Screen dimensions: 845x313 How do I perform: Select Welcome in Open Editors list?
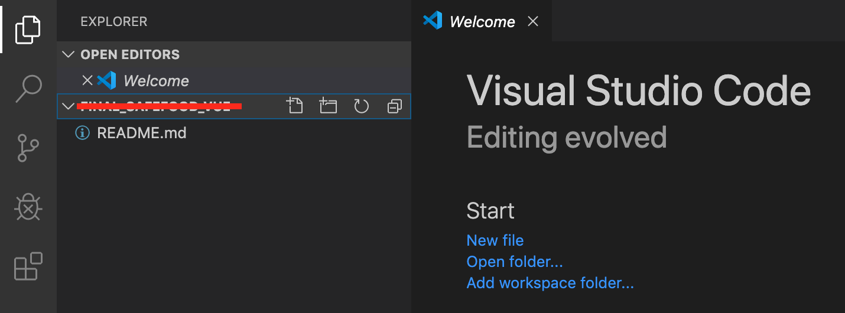(234, 80)
